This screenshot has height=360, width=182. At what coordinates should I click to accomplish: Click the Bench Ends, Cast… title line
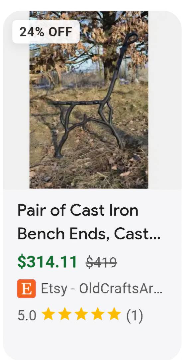click(x=89, y=234)
